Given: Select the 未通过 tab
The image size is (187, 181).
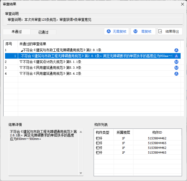Looking at the screenshot, I should tap(16, 32).
